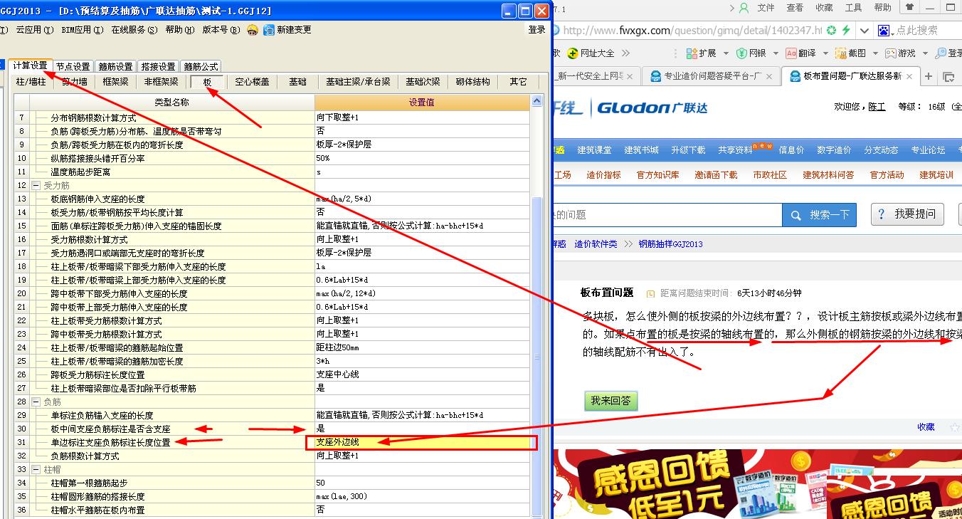962x519 pixels.
Task: Click the magnifier 搜索一下 search button
Action: (x=819, y=214)
